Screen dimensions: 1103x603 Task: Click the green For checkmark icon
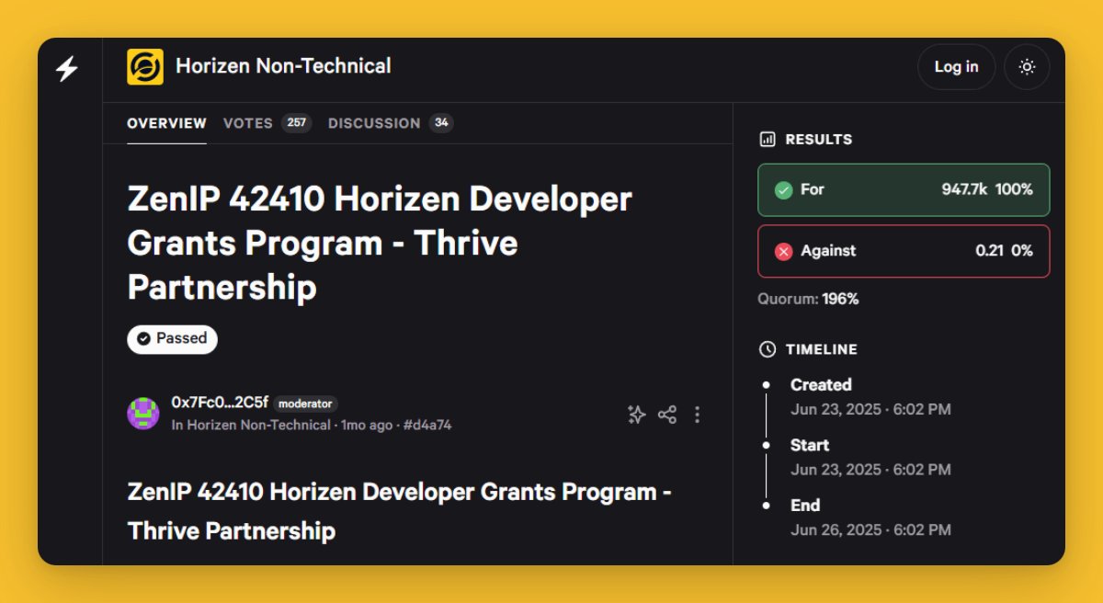783,190
